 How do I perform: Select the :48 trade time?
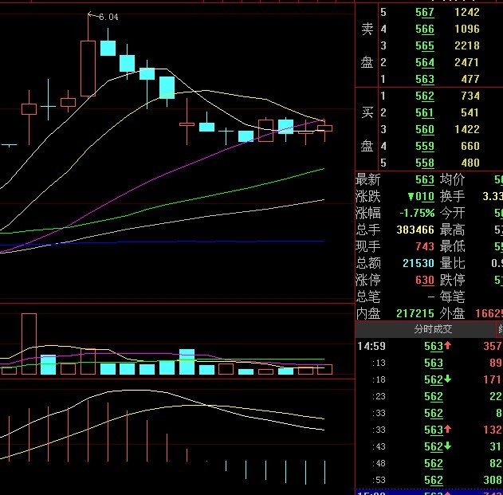coord(379,463)
